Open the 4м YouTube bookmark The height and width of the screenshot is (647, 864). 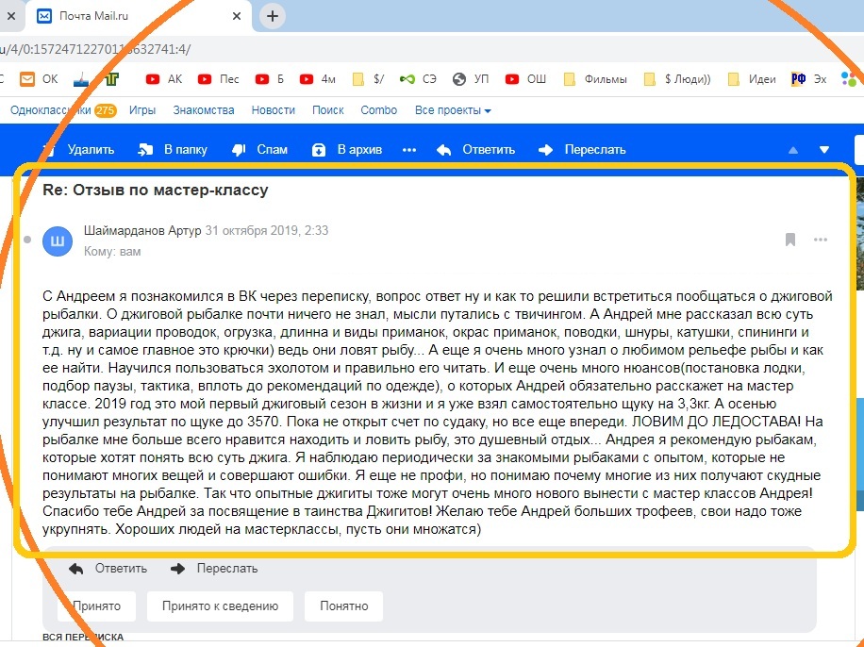(x=317, y=79)
